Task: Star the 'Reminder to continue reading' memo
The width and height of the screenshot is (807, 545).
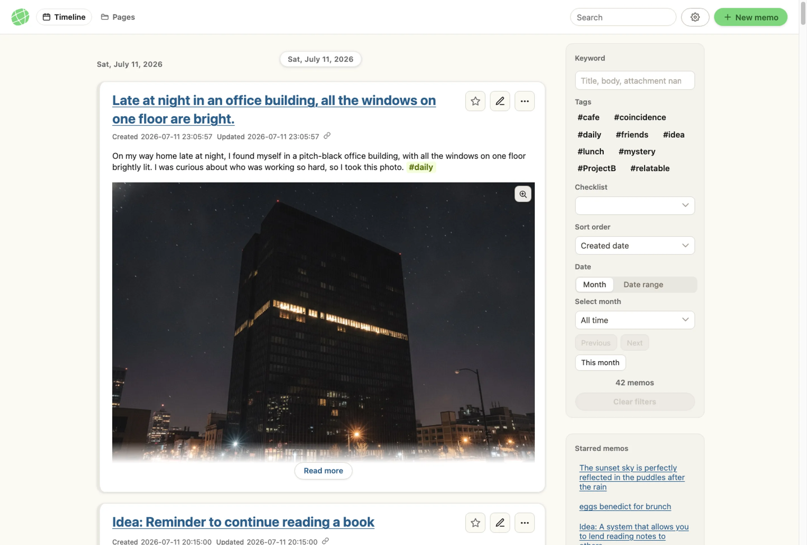Action: pyautogui.click(x=475, y=523)
